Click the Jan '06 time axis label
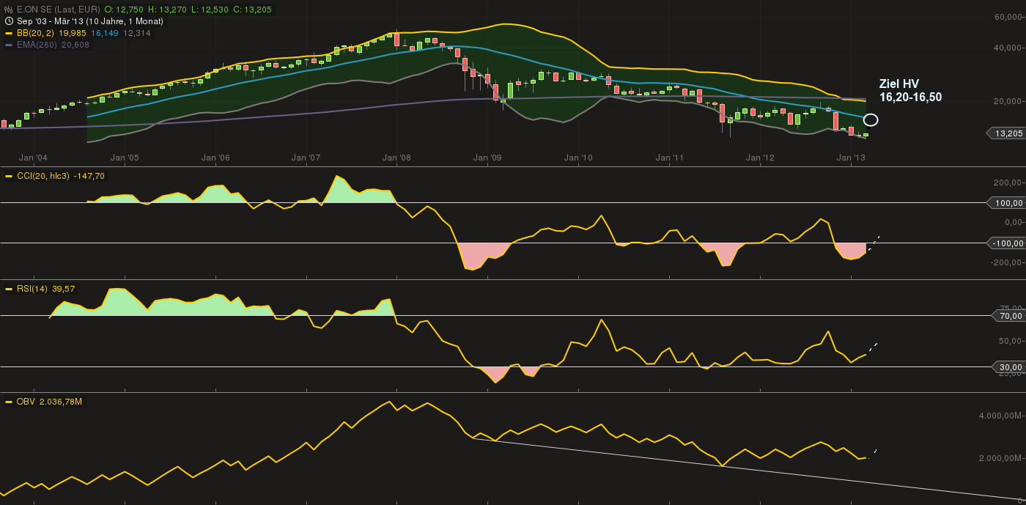 pyautogui.click(x=215, y=158)
